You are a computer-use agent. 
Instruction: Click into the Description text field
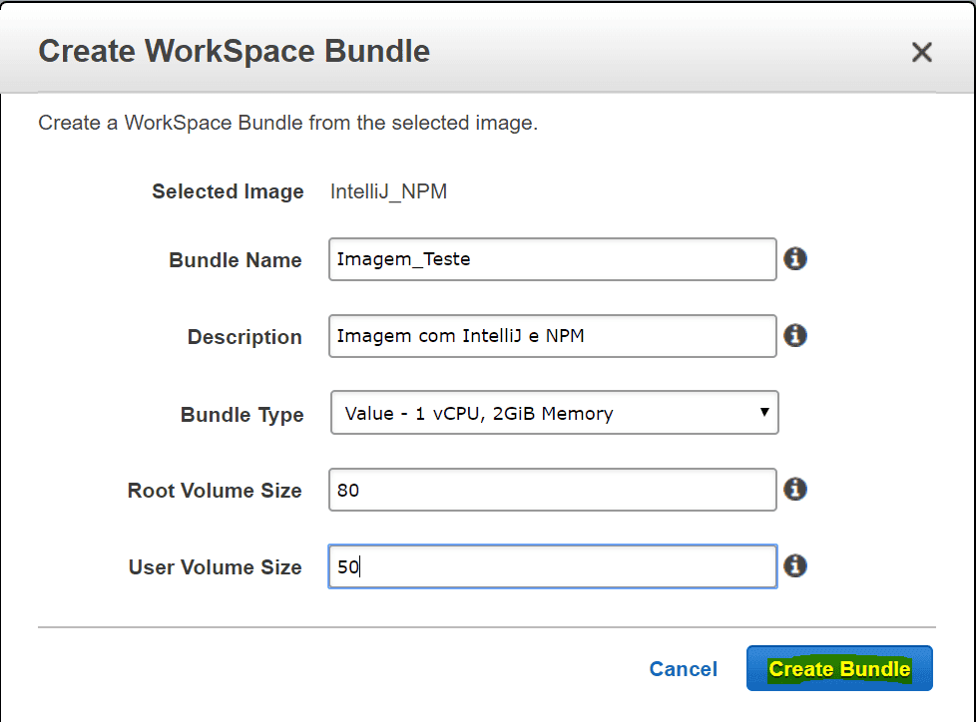[552, 336]
